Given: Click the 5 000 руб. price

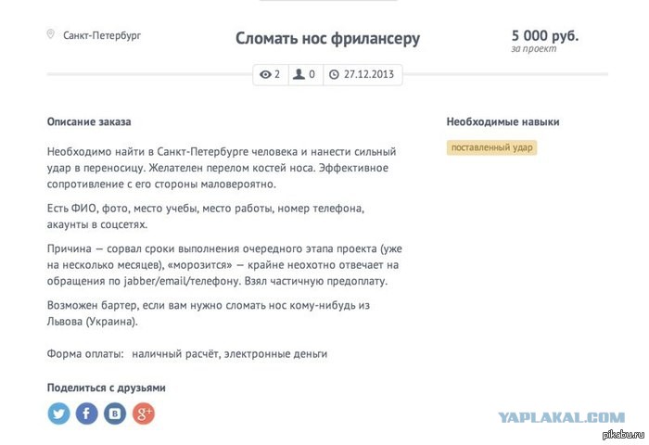Looking at the screenshot, I should click(545, 35).
